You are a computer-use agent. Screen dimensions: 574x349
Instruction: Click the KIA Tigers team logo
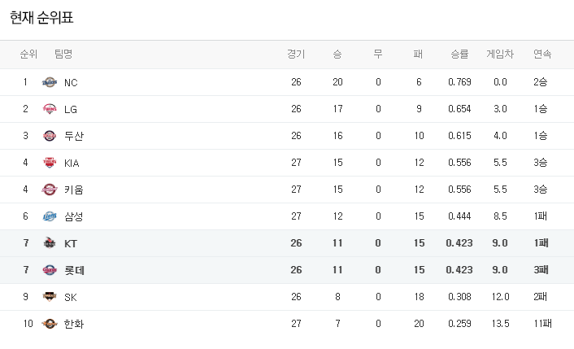click(50, 163)
